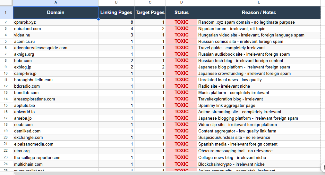Select the demilked.com domain cell

(x=56, y=131)
